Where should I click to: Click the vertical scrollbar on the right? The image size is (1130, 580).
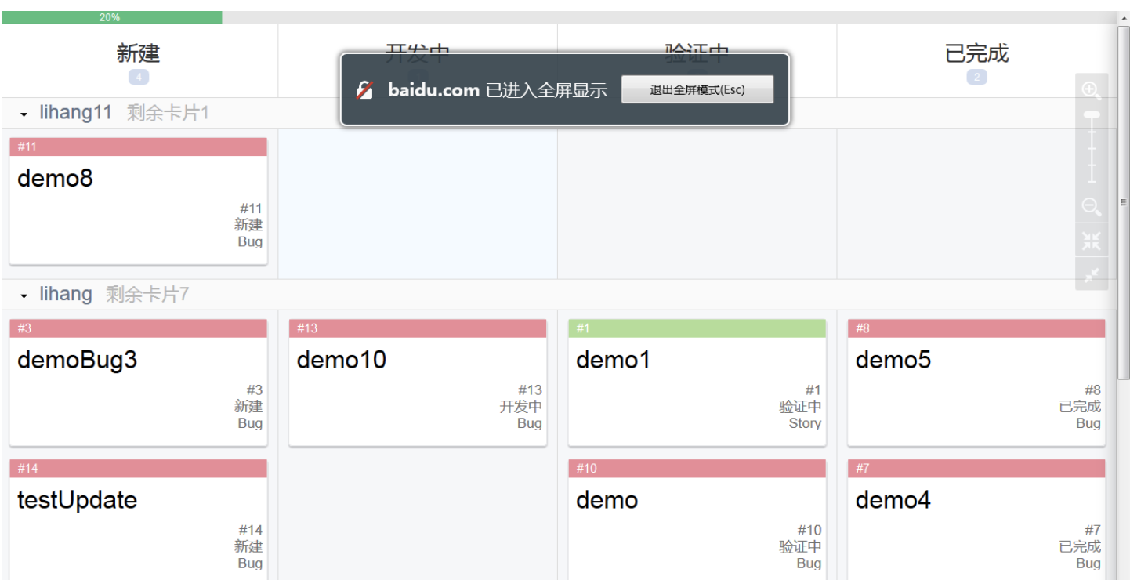click(1123, 204)
